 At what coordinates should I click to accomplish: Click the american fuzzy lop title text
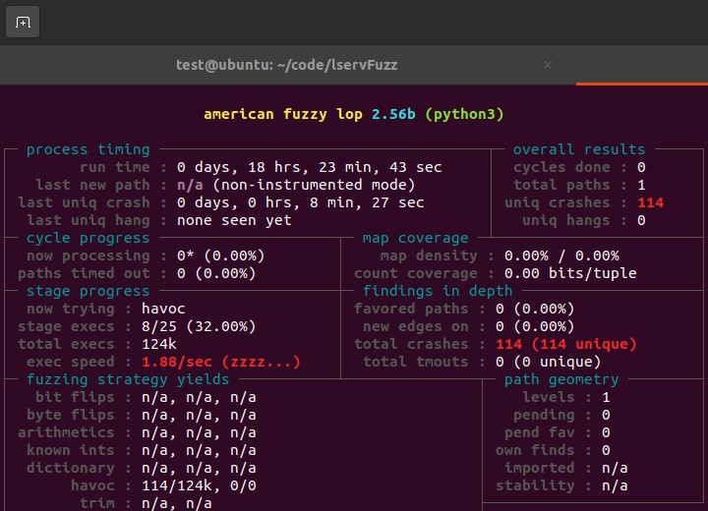pos(283,114)
